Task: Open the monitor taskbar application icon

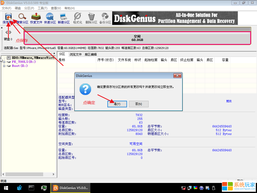Action: tap(44, 188)
